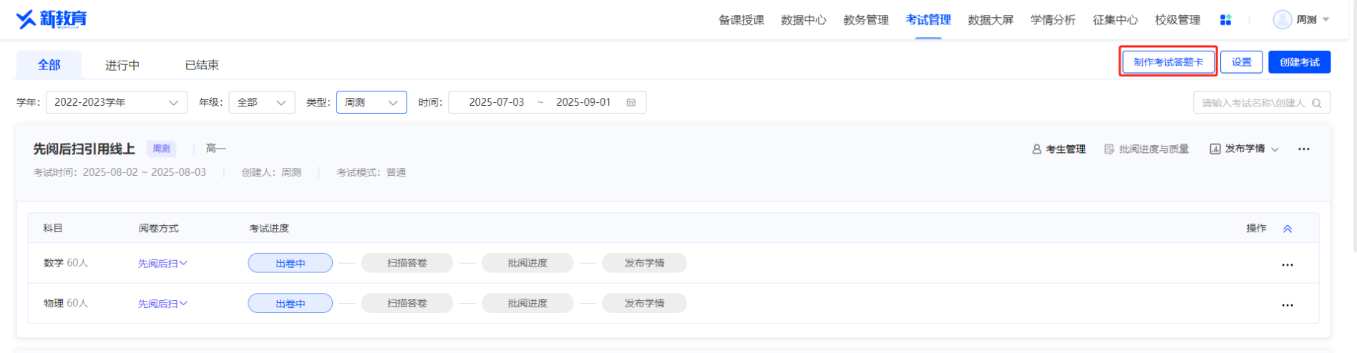
Task: Click 出卷中 step for 数学
Action: click(290, 263)
